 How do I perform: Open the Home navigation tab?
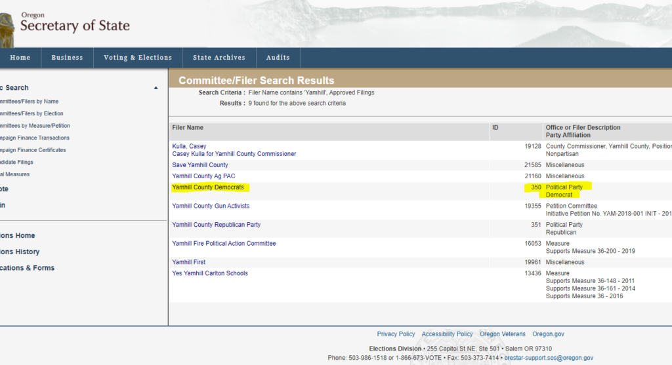(x=20, y=58)
